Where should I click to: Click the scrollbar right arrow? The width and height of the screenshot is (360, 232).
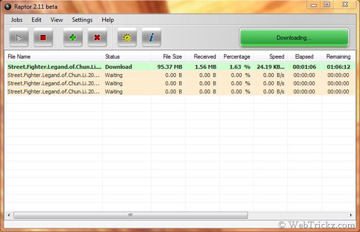click(351, 215)
